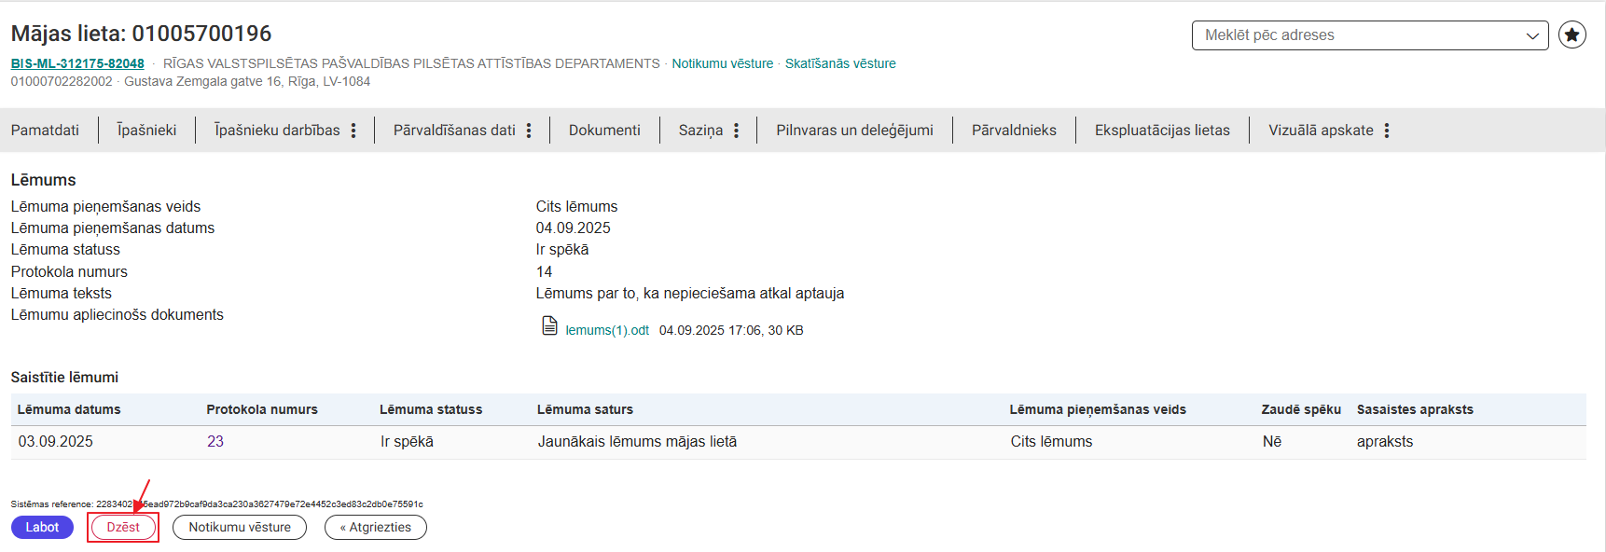Click the star favorite icon
Viewport: 1606px width, 552px height.
pos(1572,35)
